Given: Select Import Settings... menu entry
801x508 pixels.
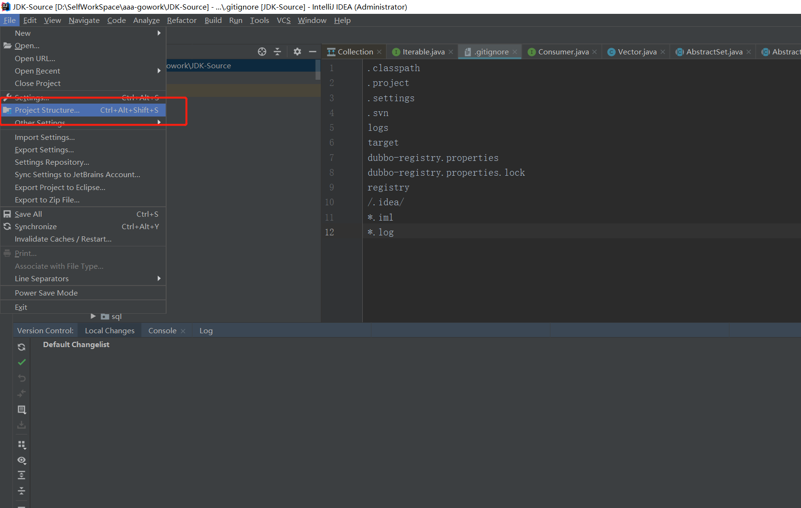Looking at the screenshot, I should pyautogui.click(x=83, y=137).
